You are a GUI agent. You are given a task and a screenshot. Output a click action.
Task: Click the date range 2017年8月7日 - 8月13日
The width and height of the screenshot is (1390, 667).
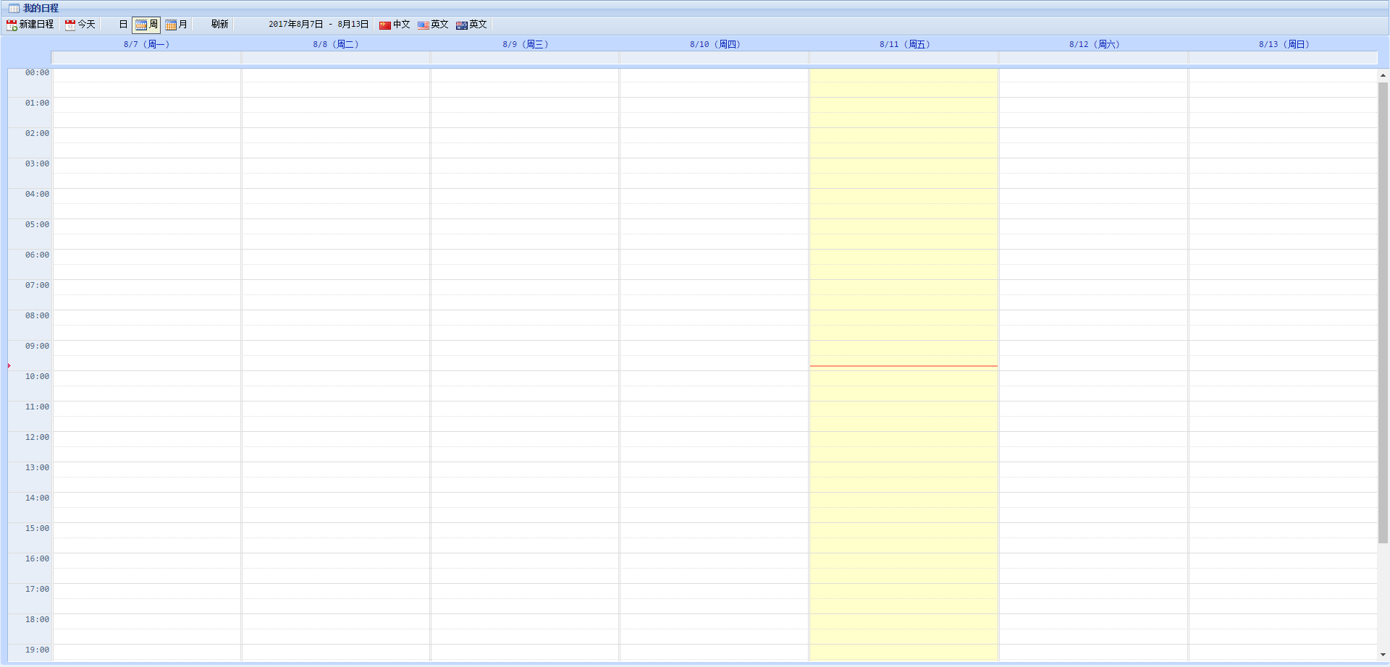(x=319, y=25)
